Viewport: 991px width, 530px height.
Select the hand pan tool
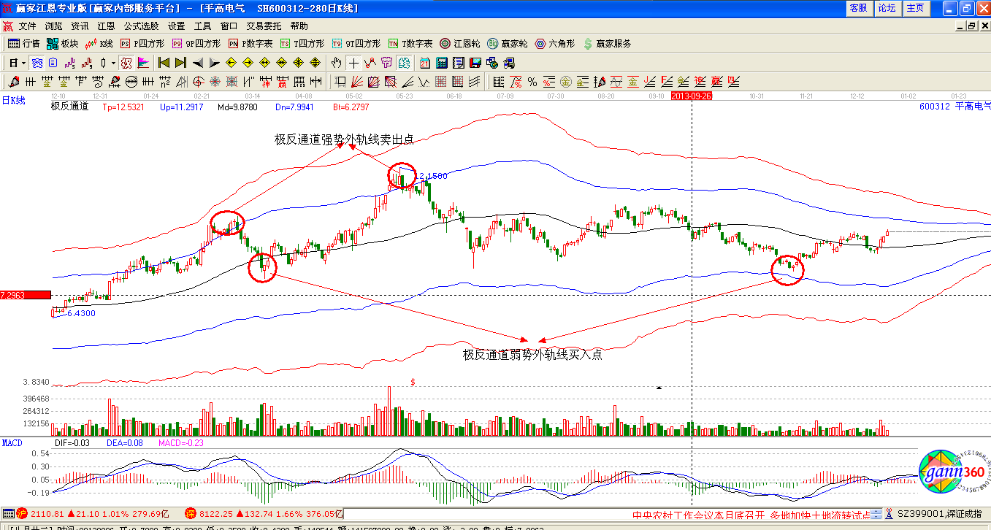[337, 63]
